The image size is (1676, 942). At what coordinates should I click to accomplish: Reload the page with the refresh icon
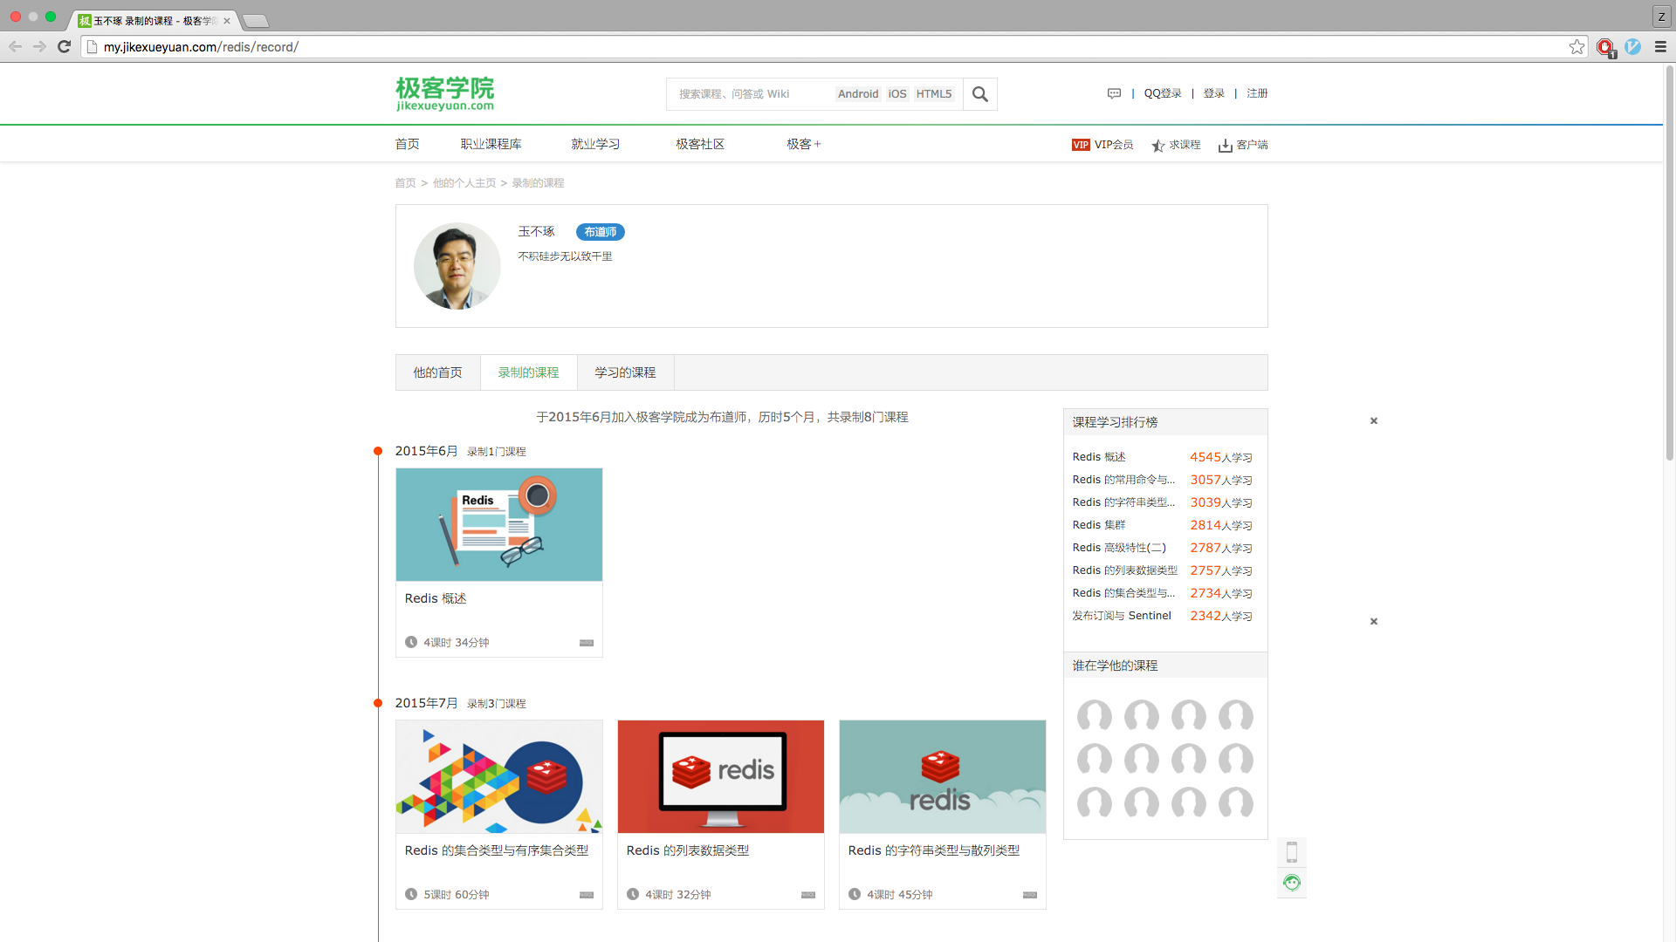(x=63, y=46)
